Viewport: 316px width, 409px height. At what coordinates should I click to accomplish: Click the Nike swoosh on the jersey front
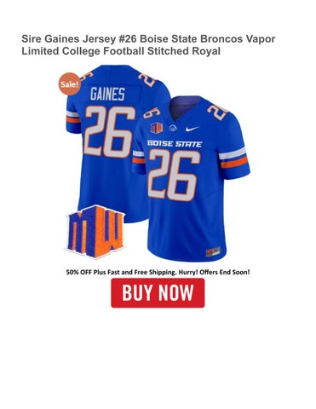192,129
